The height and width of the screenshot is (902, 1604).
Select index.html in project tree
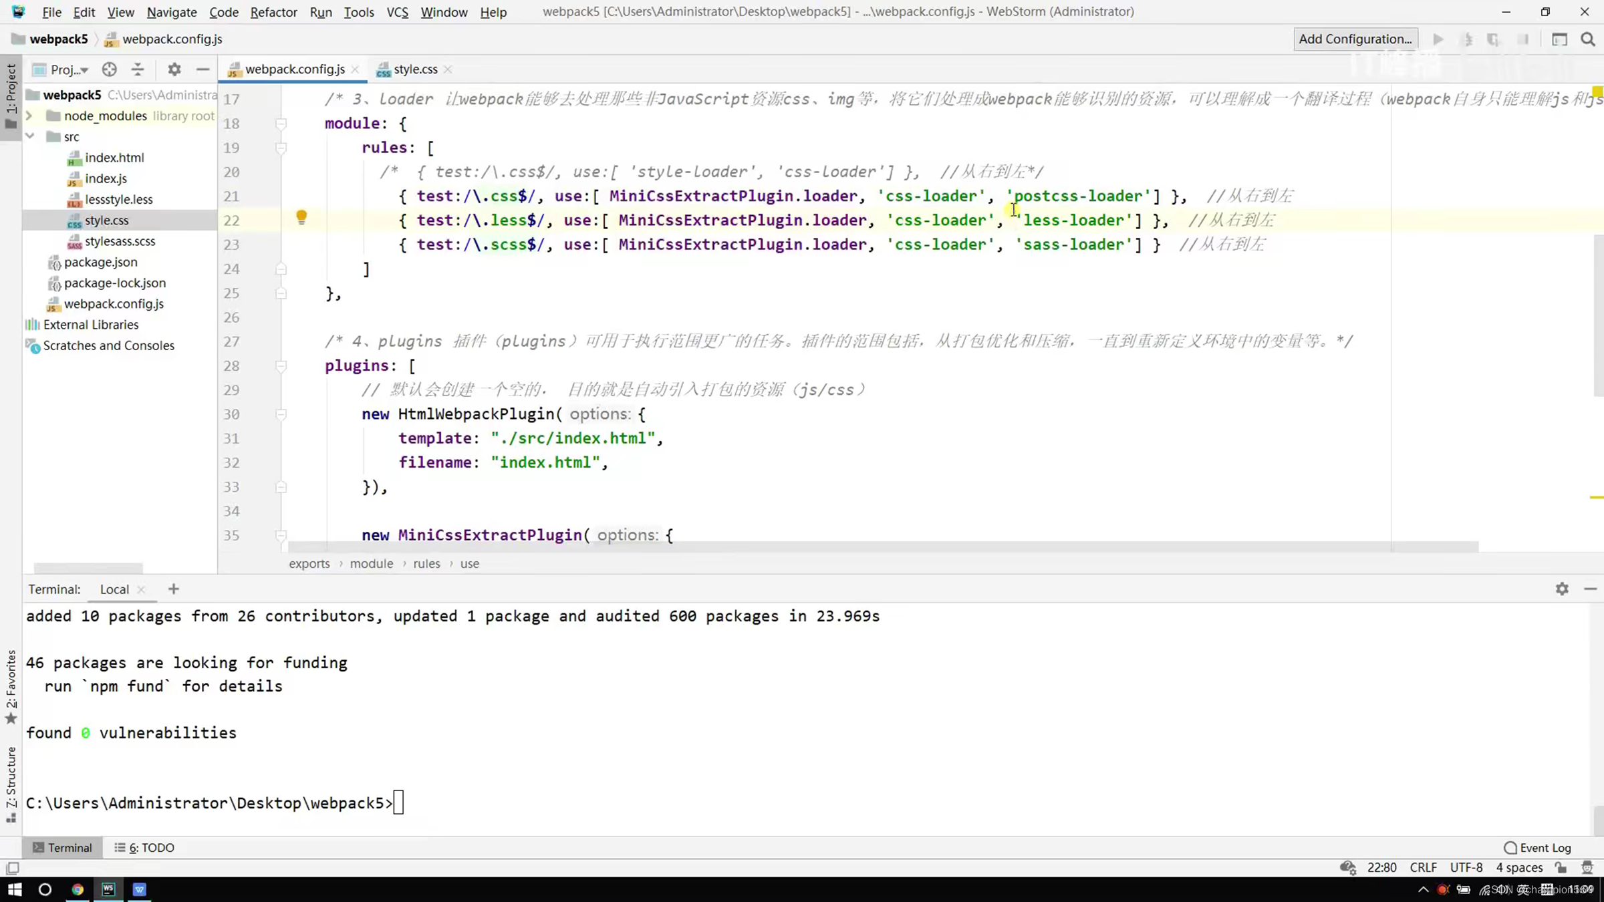point(114,158)
